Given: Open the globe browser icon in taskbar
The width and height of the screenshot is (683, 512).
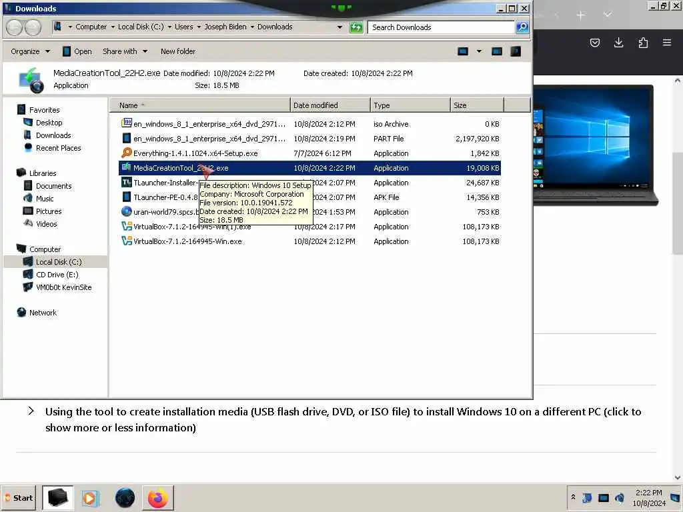Looking at the screenshot, I should coord(125,498).
